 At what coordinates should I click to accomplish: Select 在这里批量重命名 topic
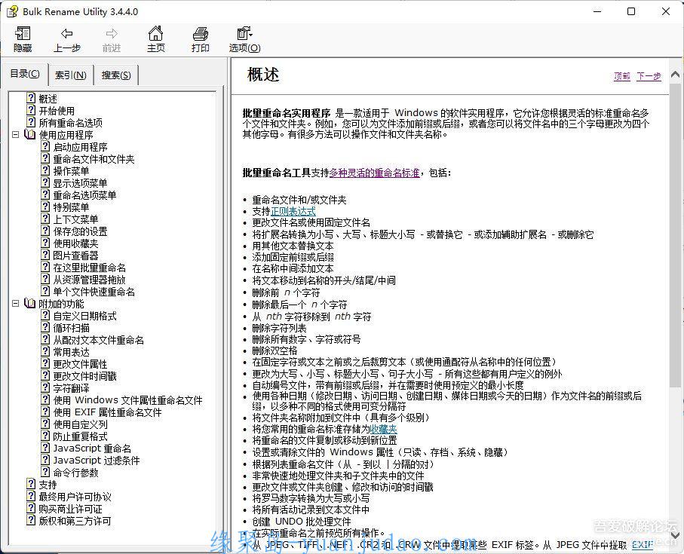90,268
